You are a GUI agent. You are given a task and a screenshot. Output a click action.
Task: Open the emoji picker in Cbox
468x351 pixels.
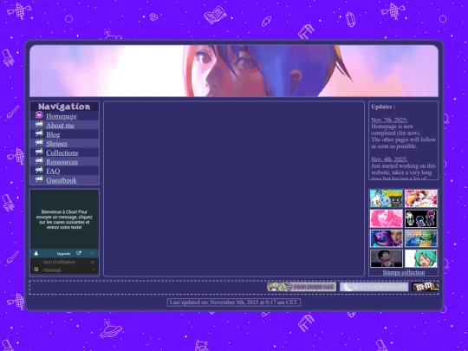coord(36,270)
